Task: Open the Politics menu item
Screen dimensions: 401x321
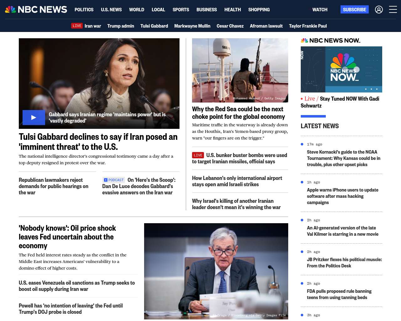Action: click(84, 10)
